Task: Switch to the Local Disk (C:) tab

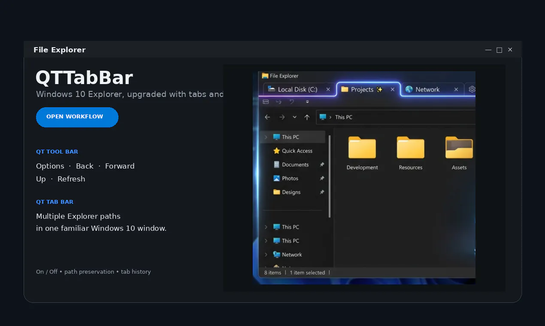Action: point(299,89)
